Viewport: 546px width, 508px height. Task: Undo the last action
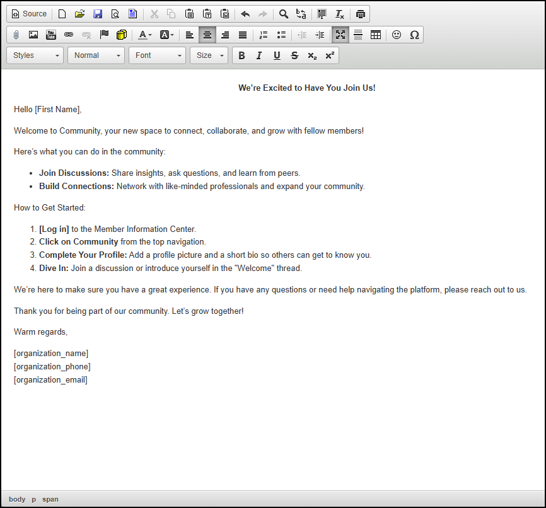(245, 14)
